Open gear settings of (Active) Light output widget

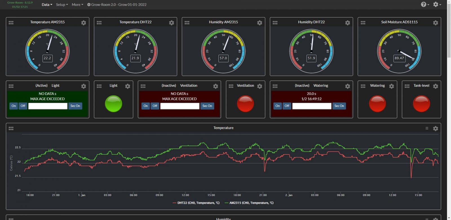click(83, 86)
